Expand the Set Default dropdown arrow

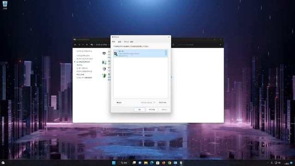154,102
